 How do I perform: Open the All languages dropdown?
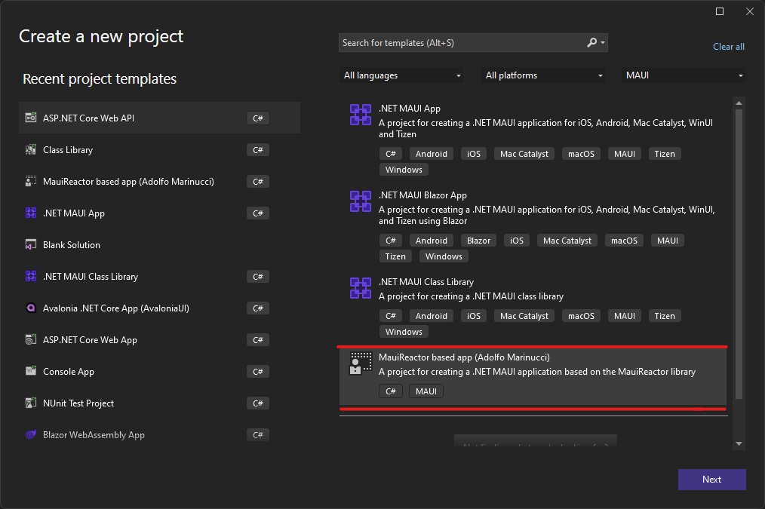pos(401,75)
